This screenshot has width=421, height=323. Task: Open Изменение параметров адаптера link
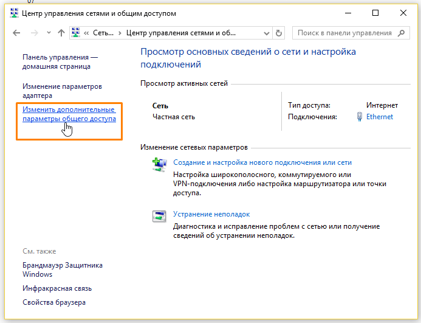(x=63, y=91)
